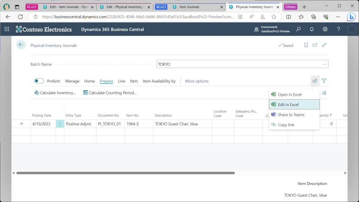Open the Item menu
Image resolution: width=359 pixels, height=202 pixels.
(134, 81)
